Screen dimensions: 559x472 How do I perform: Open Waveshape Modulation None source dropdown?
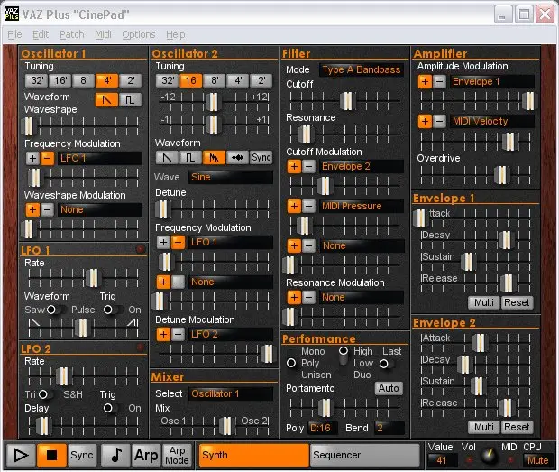click(x=100, y=209)
